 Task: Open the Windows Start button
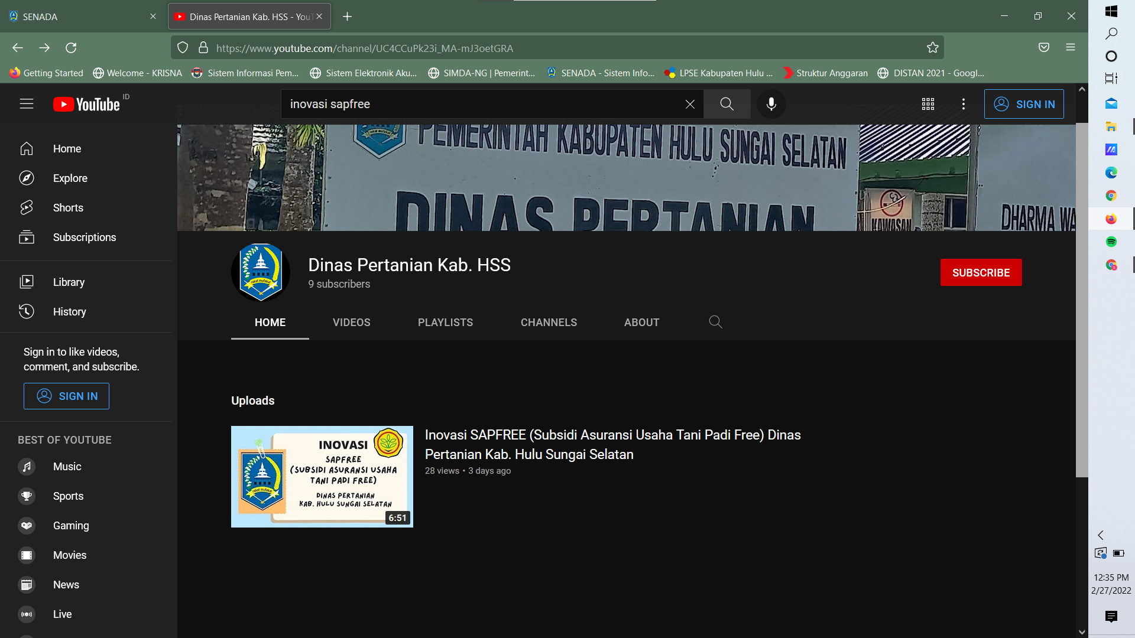click(x=1111, y=11)
